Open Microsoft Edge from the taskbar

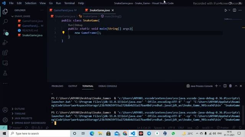tap(92, 134)
